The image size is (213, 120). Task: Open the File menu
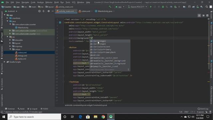[x=7, y=2]
